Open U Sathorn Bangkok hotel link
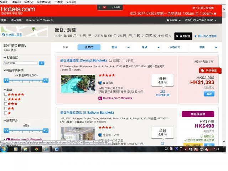228x171 pixels. (x=87, y=113)
